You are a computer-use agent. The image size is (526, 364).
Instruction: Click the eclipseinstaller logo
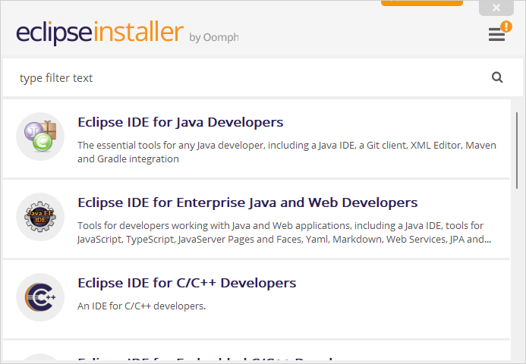click(x=100, y=33)
